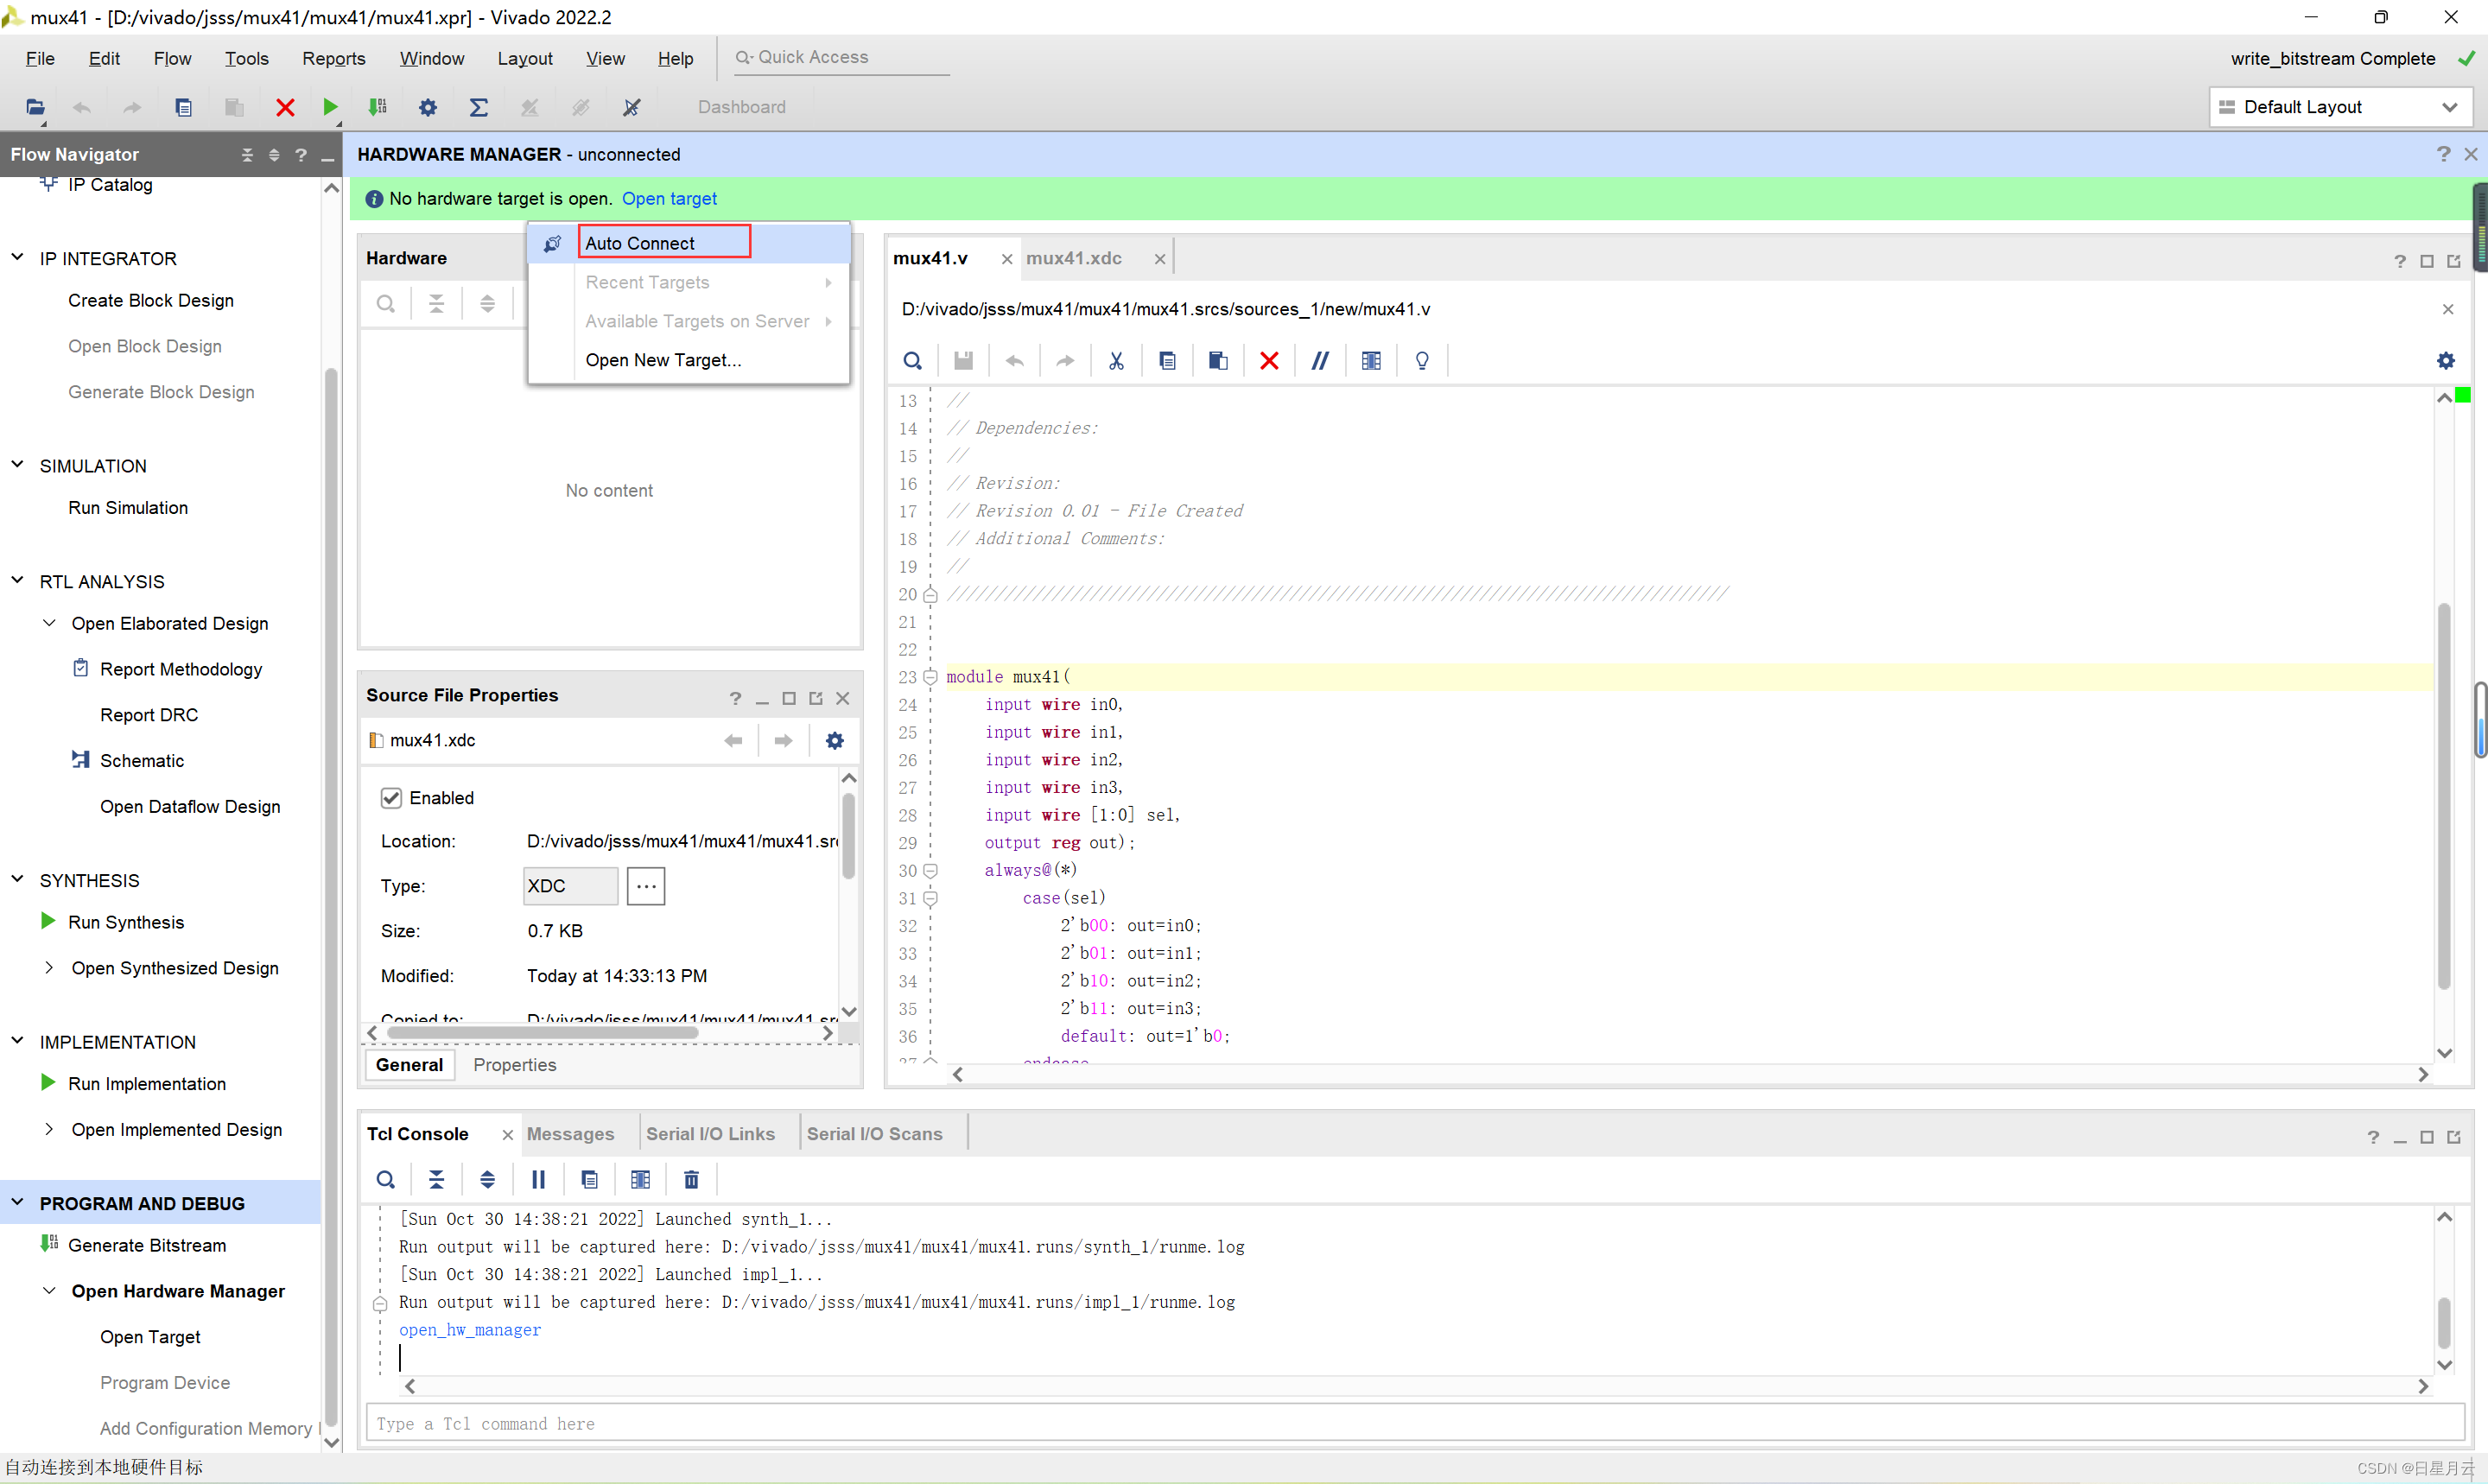Viewport: 2488px width, 1484px height.
Task: Toggle line comments with the // icon
Action: click(x=1320, y=361)
